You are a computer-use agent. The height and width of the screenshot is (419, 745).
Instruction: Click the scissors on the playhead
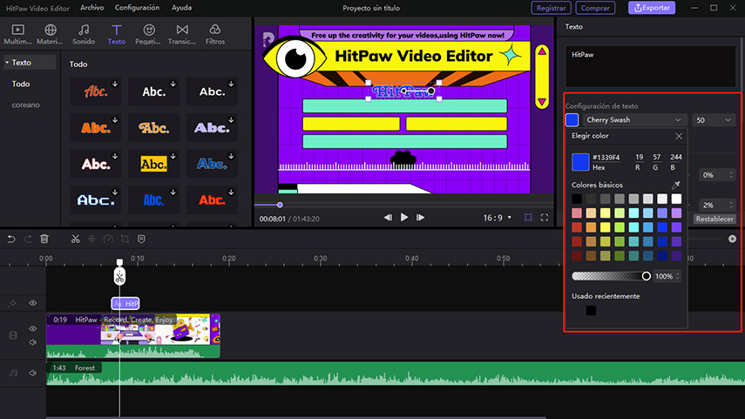(119, 276)
